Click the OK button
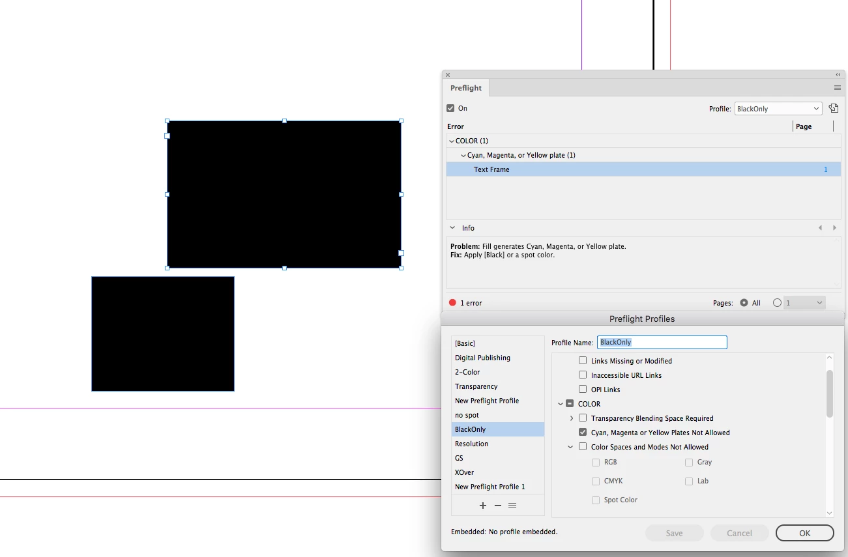The image size is (848, 557). [x=804, y=533]
